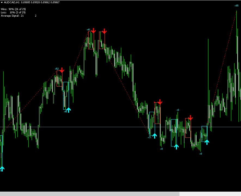The width and height of the screenshot is (241, 196).
Task: Click the scrollbar track right of the thumb
Action: pos(210,194)
